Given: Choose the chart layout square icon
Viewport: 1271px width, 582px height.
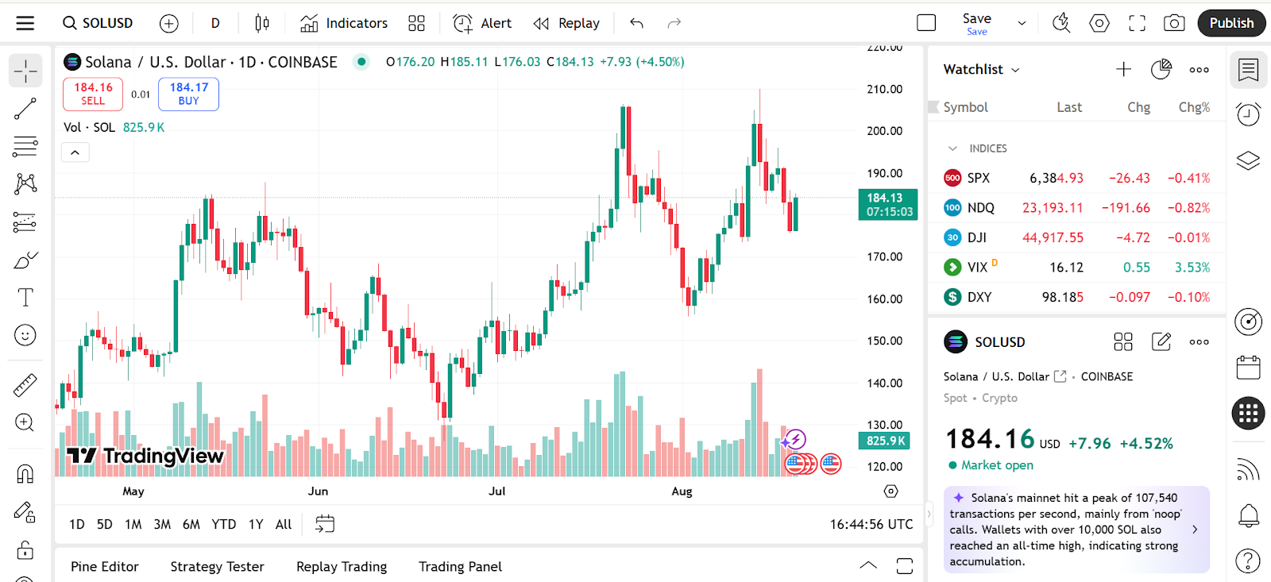Looking at the screenshot, I should pos(926,23).
